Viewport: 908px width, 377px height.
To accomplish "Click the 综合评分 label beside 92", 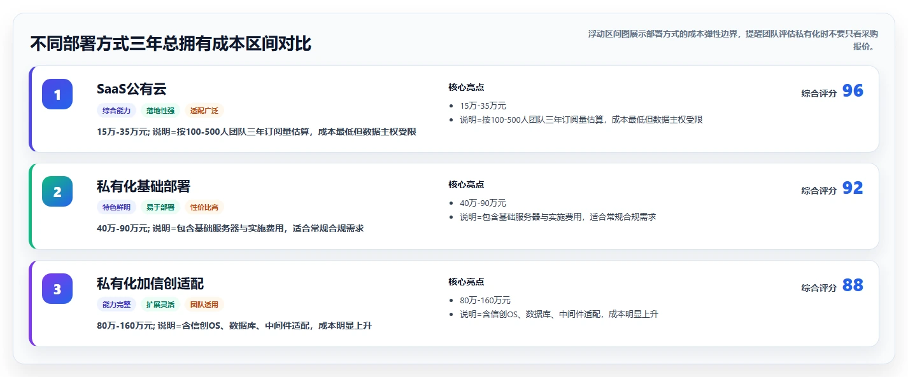I will click(819, 191).
